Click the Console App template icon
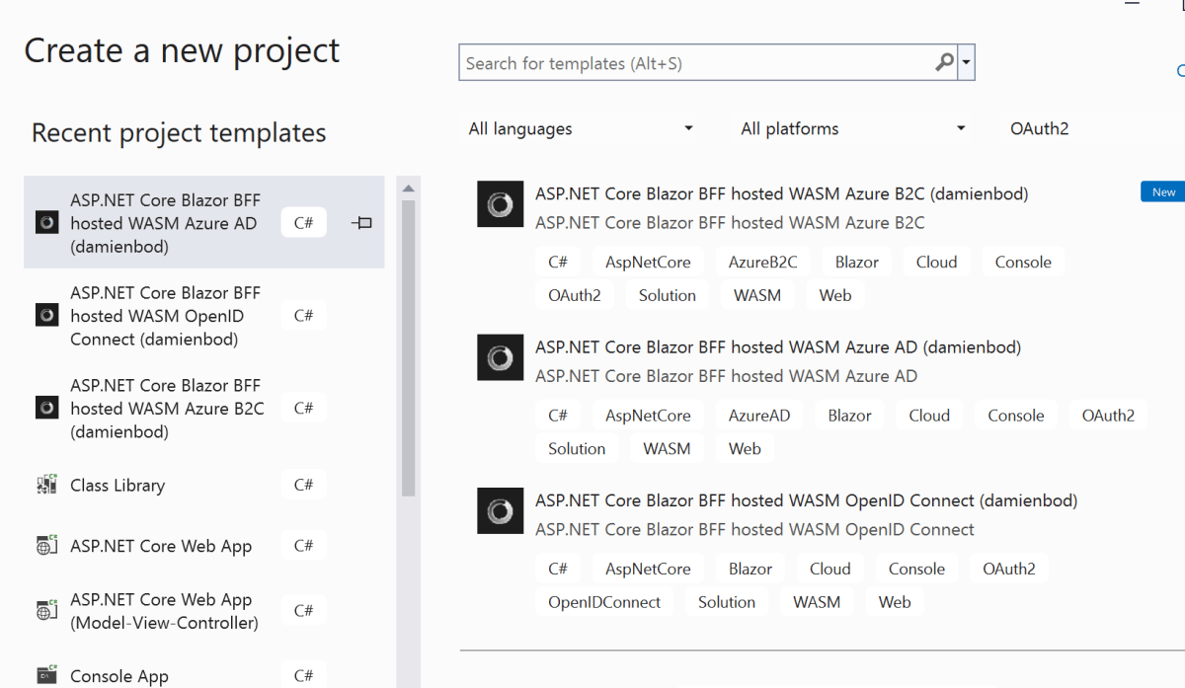 pyautogui.click(x=46, y=673)
